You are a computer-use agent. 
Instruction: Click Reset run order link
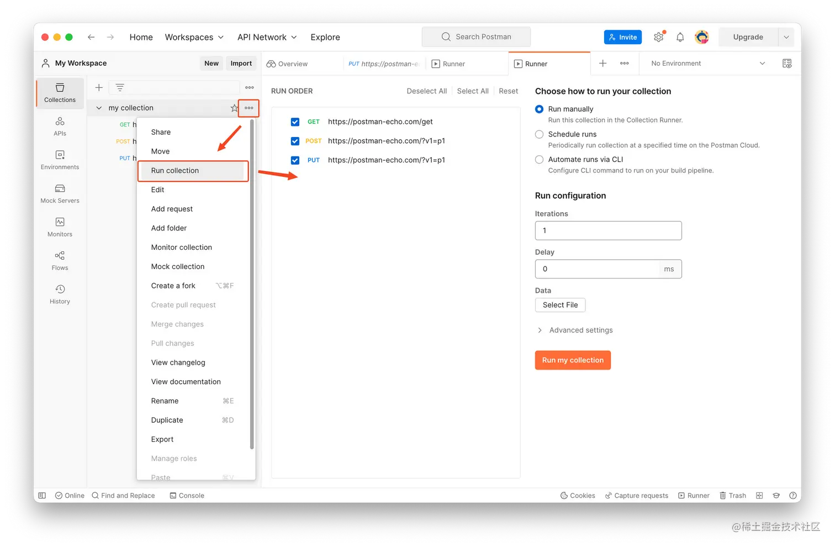click(x=508, y=91)
